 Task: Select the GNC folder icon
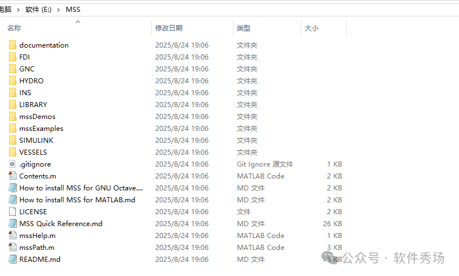click(x=12, y=69)
